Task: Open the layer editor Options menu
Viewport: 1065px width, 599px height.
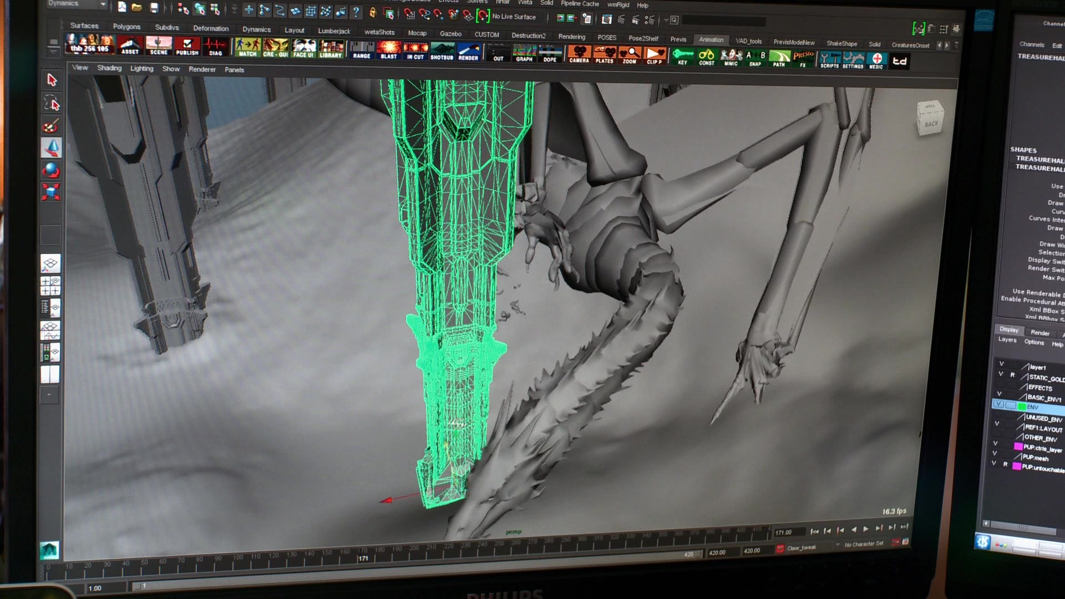Action: tap(1034, 342)
